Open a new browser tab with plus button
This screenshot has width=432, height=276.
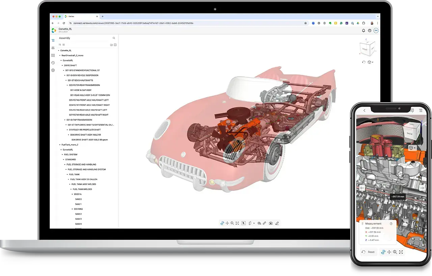pyautogui.click(x=103, y=16)
